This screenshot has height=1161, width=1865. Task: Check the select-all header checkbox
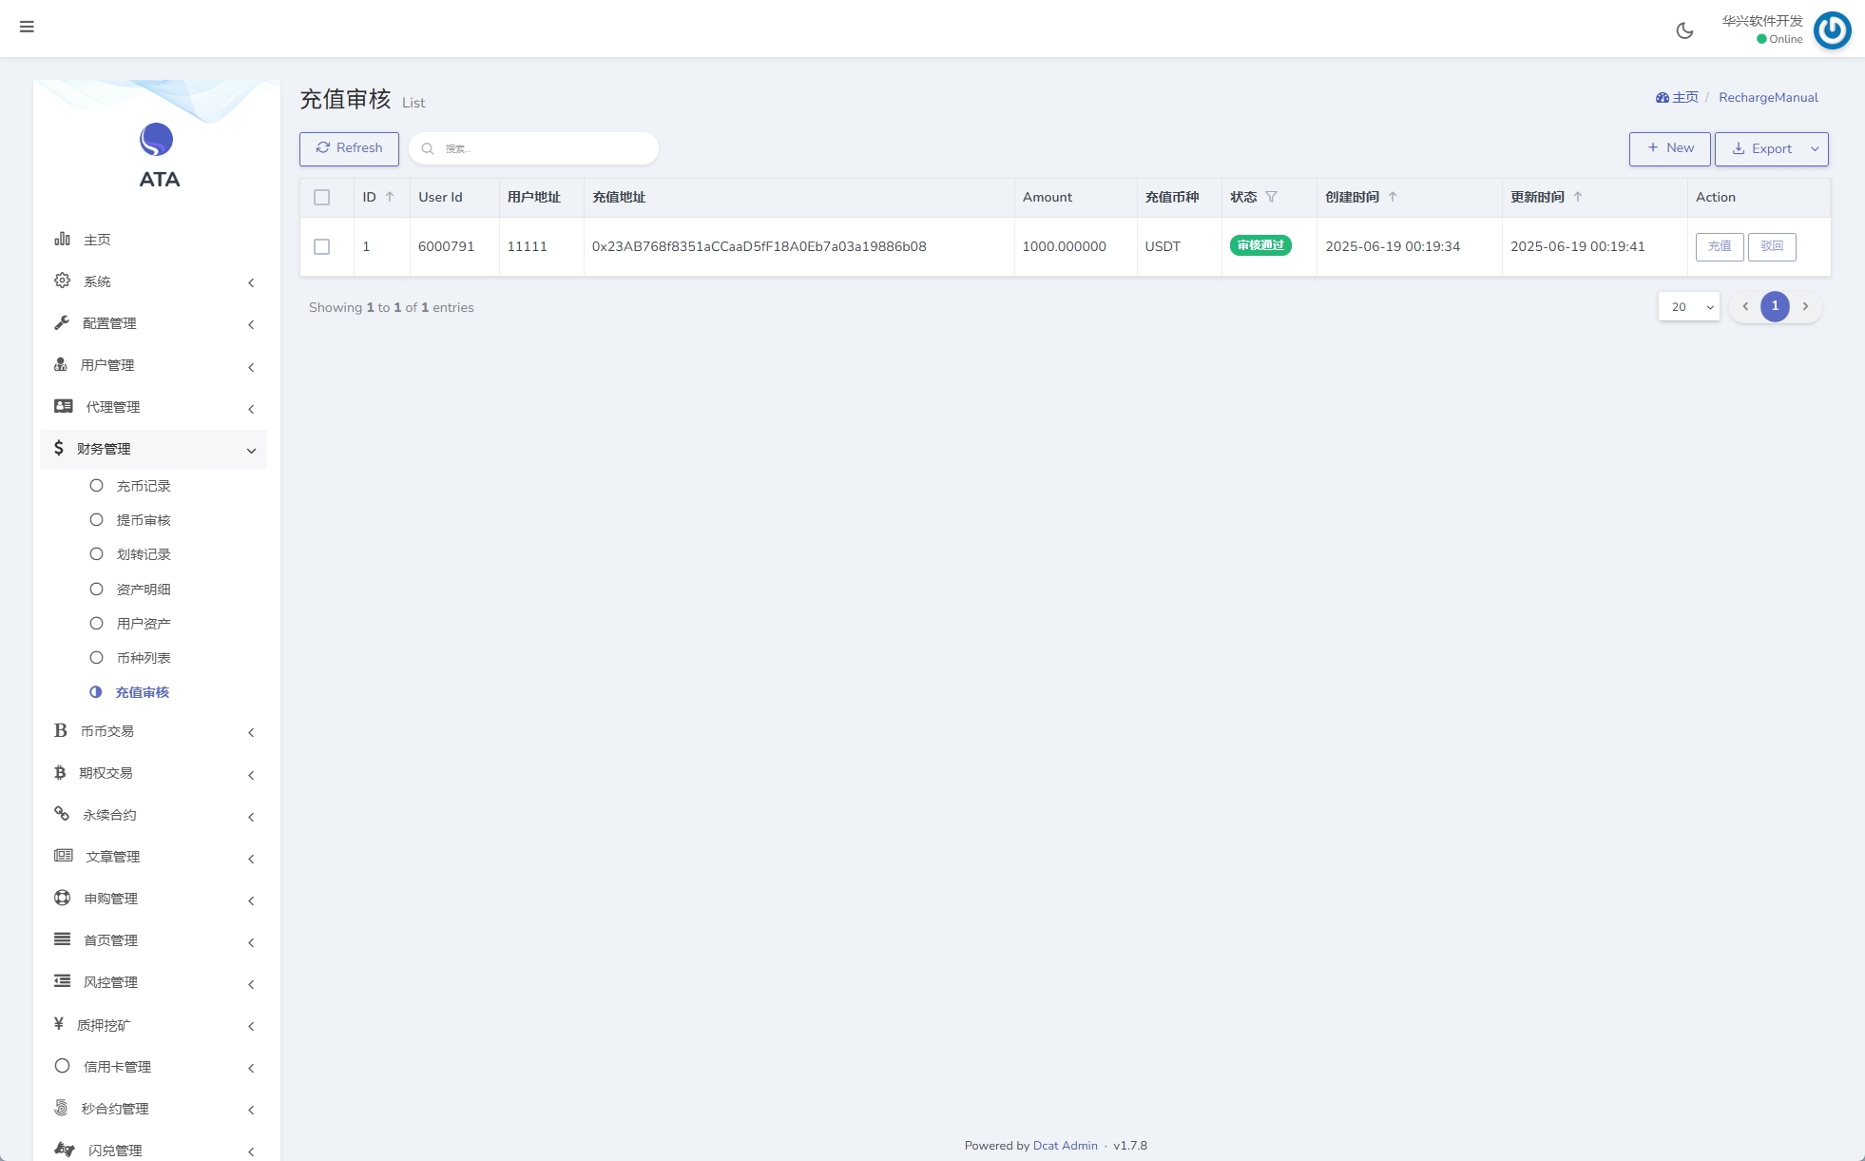coord(322,198)
